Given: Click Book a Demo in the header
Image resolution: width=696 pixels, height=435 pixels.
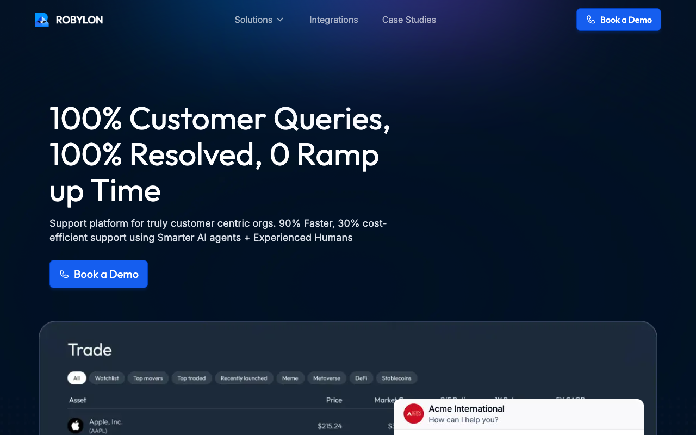Looking at the screenshot, I should tap(618, 20).
